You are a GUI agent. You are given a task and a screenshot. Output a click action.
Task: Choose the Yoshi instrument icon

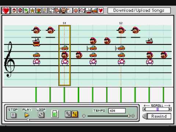pyautogui.click(x=26, y=11)
